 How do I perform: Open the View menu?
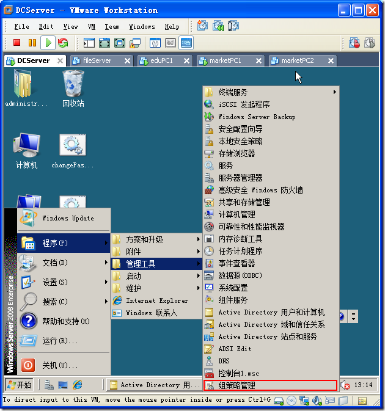coord(70,26)
